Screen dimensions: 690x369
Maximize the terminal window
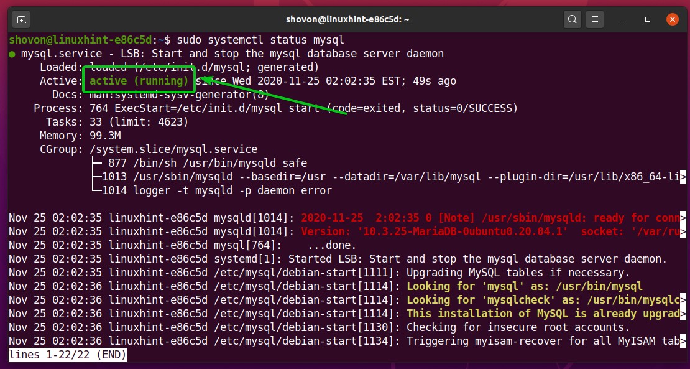648,19
